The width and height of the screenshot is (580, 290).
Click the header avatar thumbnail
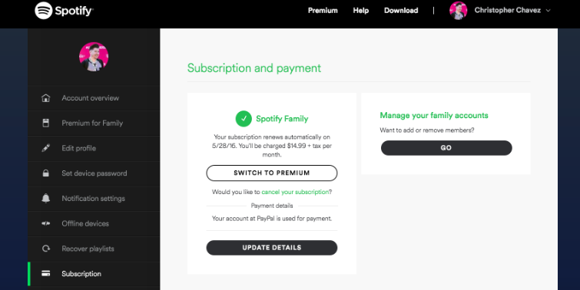[459, 10]
